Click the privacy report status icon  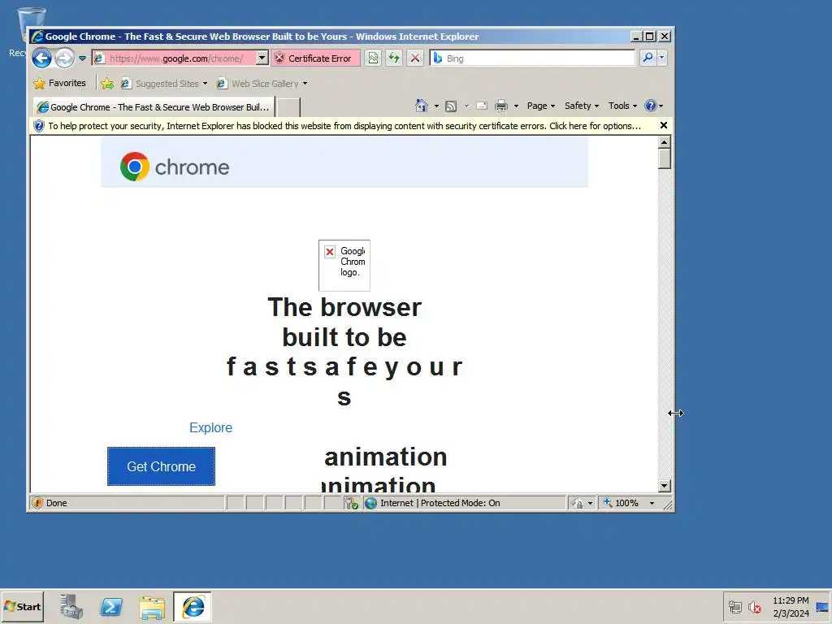point(578,503)
